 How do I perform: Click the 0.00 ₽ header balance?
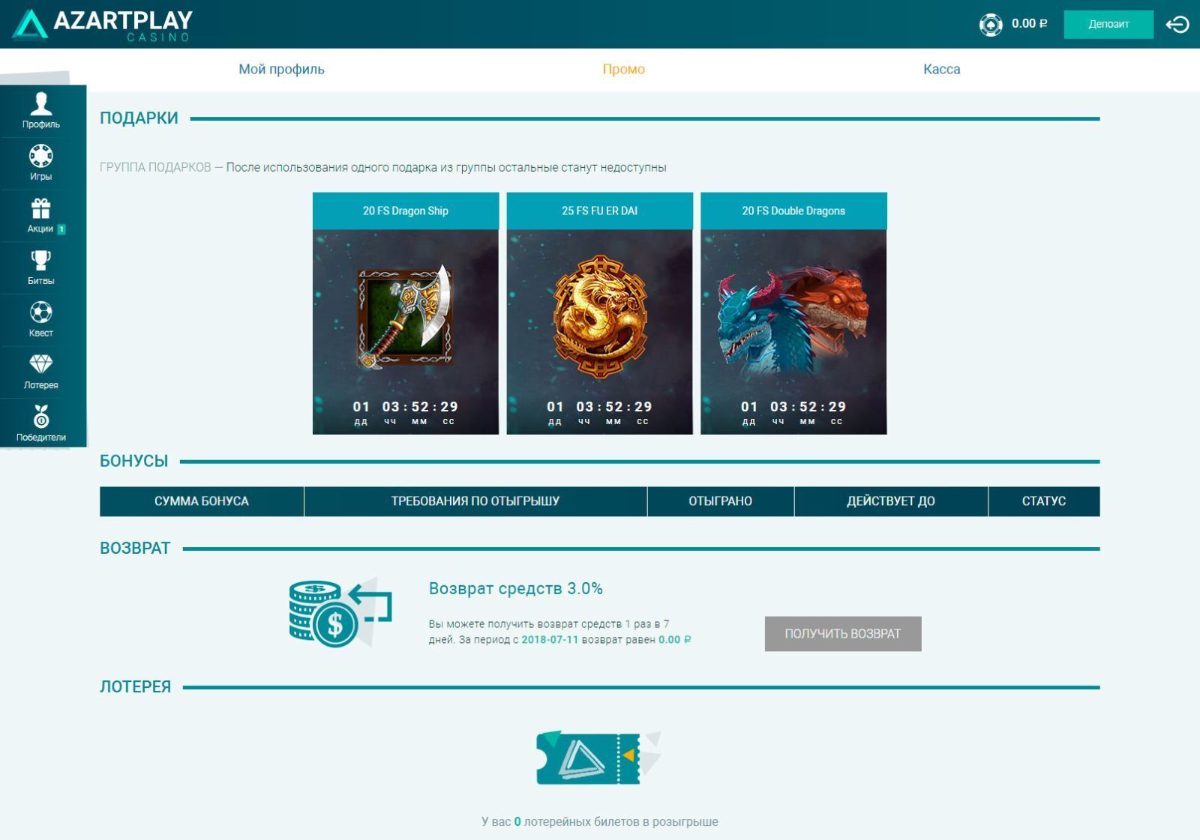coord(1030,24)
